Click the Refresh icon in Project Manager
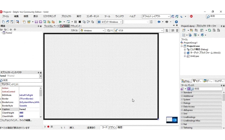The height and width of the screenshot is (140, 225). [210, 30]
